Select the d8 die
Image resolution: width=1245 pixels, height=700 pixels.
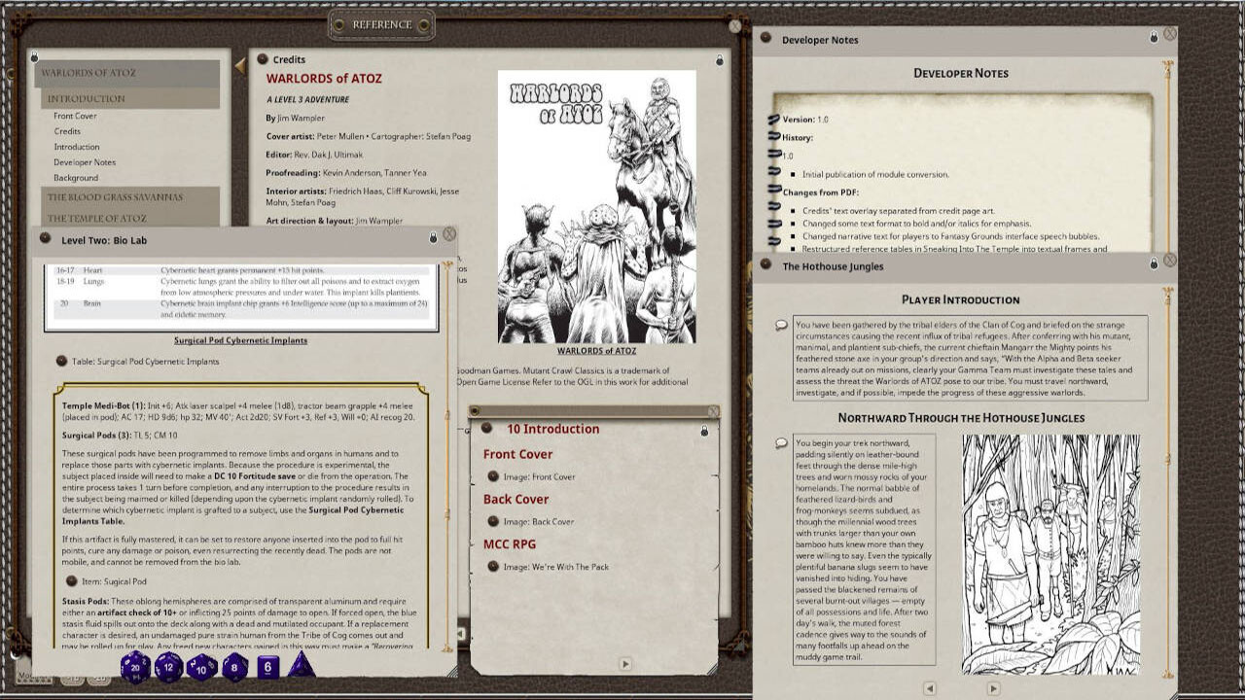(233, 669)
